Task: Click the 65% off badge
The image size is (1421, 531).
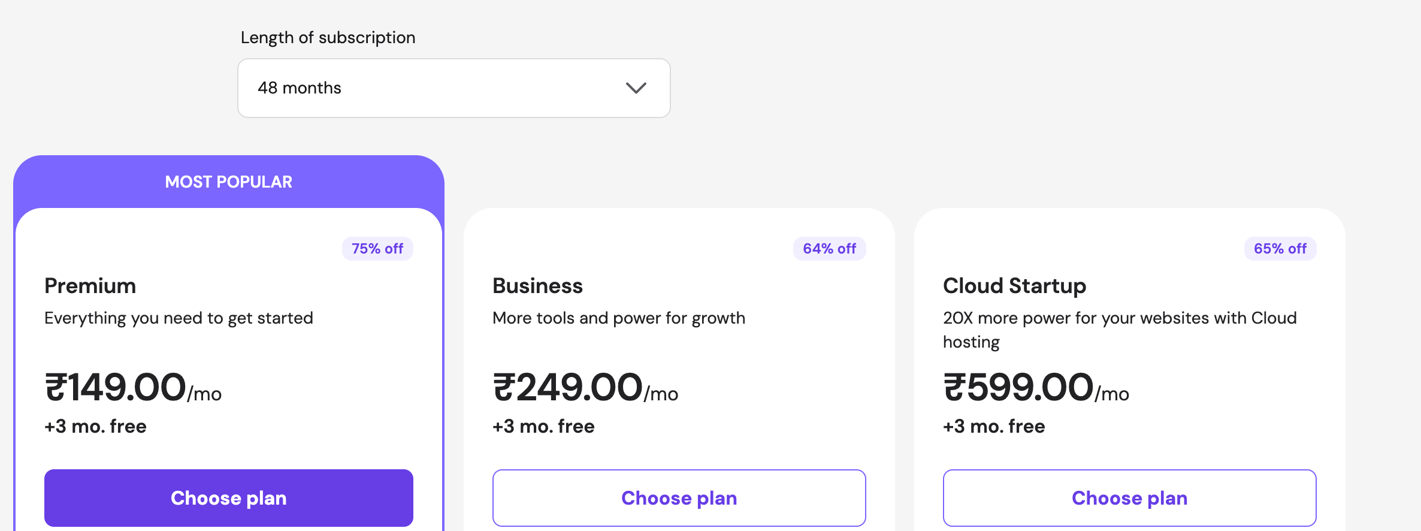Action: coord(1280,249)
